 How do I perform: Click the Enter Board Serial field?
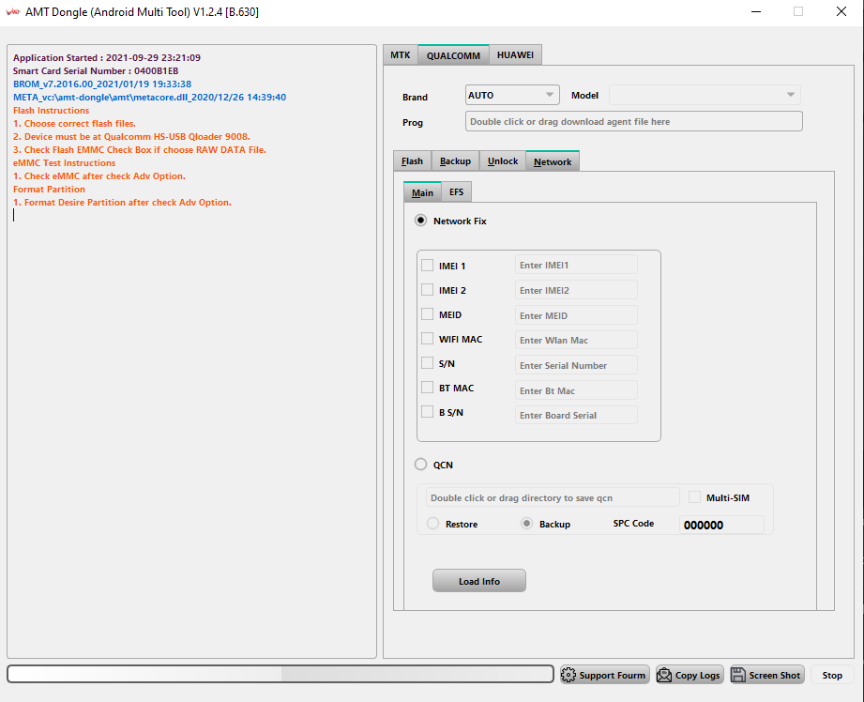[576, 415]
